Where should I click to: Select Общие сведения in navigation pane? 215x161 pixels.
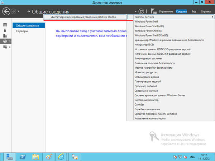point(29,26)
